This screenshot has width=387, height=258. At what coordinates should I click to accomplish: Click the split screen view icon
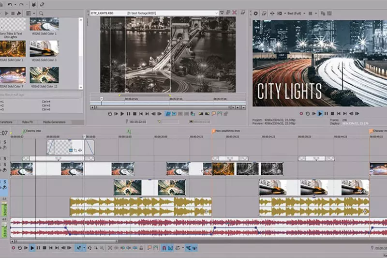coord(280,14)
